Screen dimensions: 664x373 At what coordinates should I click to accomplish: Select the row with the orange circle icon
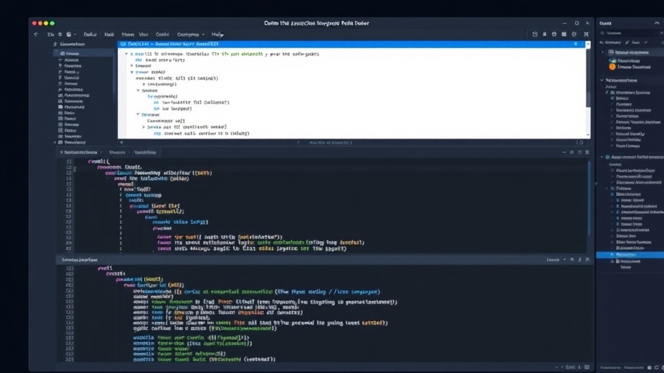[630, 67]
